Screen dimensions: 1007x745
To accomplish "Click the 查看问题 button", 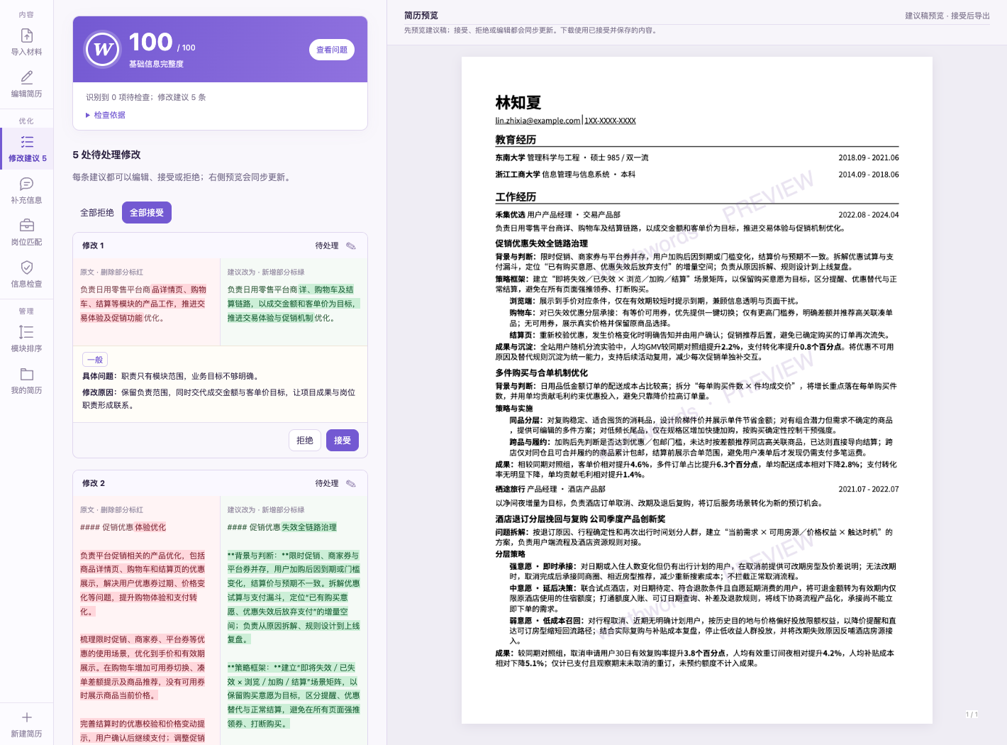I will pyautogui.click(x=332, y=50).
